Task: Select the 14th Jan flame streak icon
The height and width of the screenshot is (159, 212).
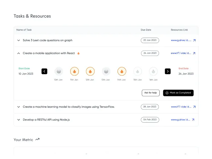Action: (x=122, y=71)
